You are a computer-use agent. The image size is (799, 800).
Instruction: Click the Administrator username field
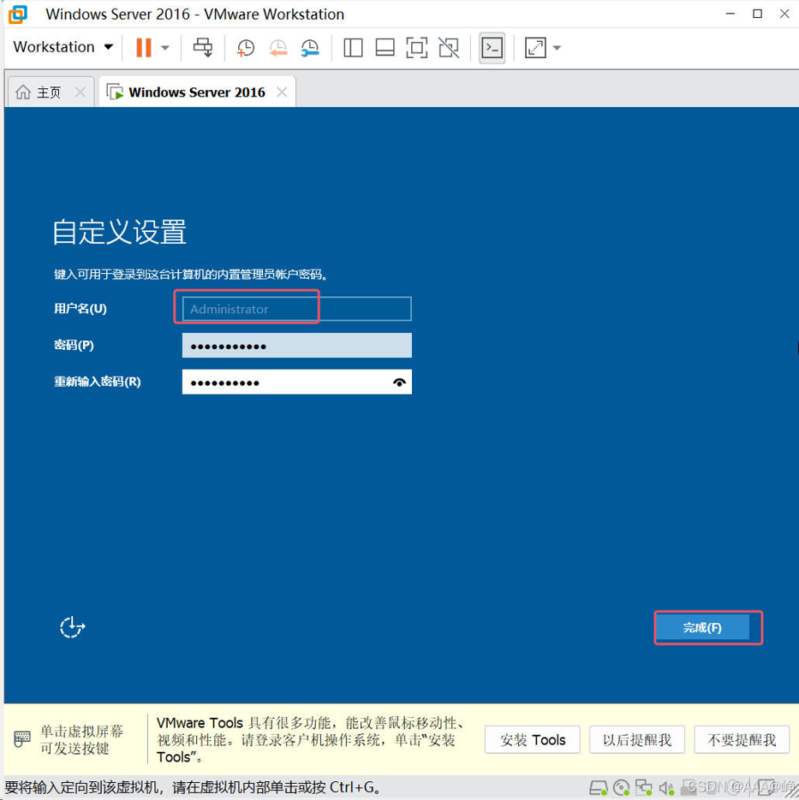296,309
